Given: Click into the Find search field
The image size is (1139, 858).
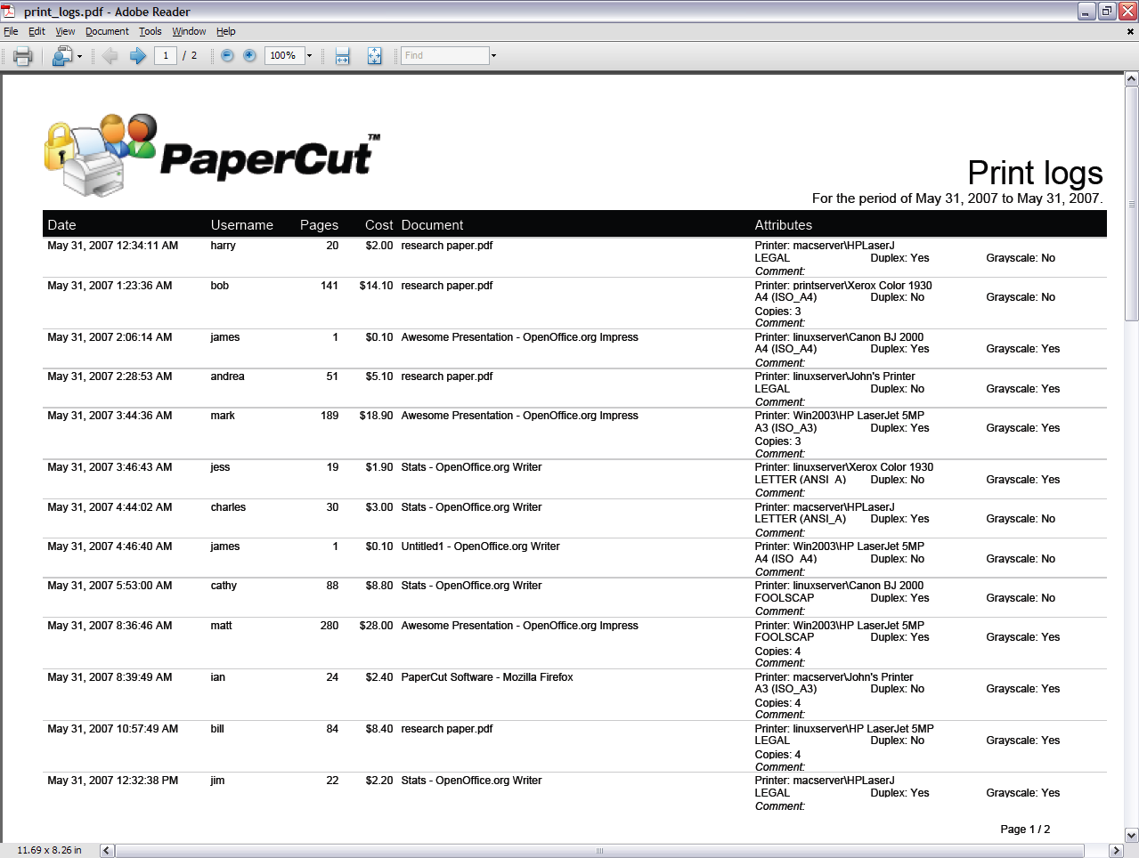Looking at the screenshot, I should pos(444,56).
